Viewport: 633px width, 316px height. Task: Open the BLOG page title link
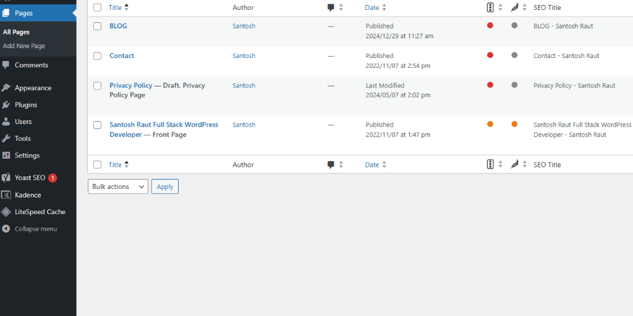pyautogui.click(x=118, y=26)
